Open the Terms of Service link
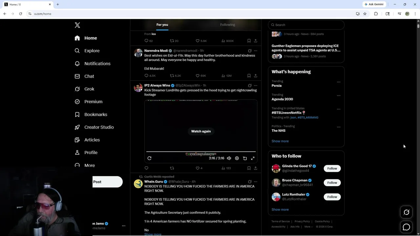The image size is (420, 236). point(281,222)
